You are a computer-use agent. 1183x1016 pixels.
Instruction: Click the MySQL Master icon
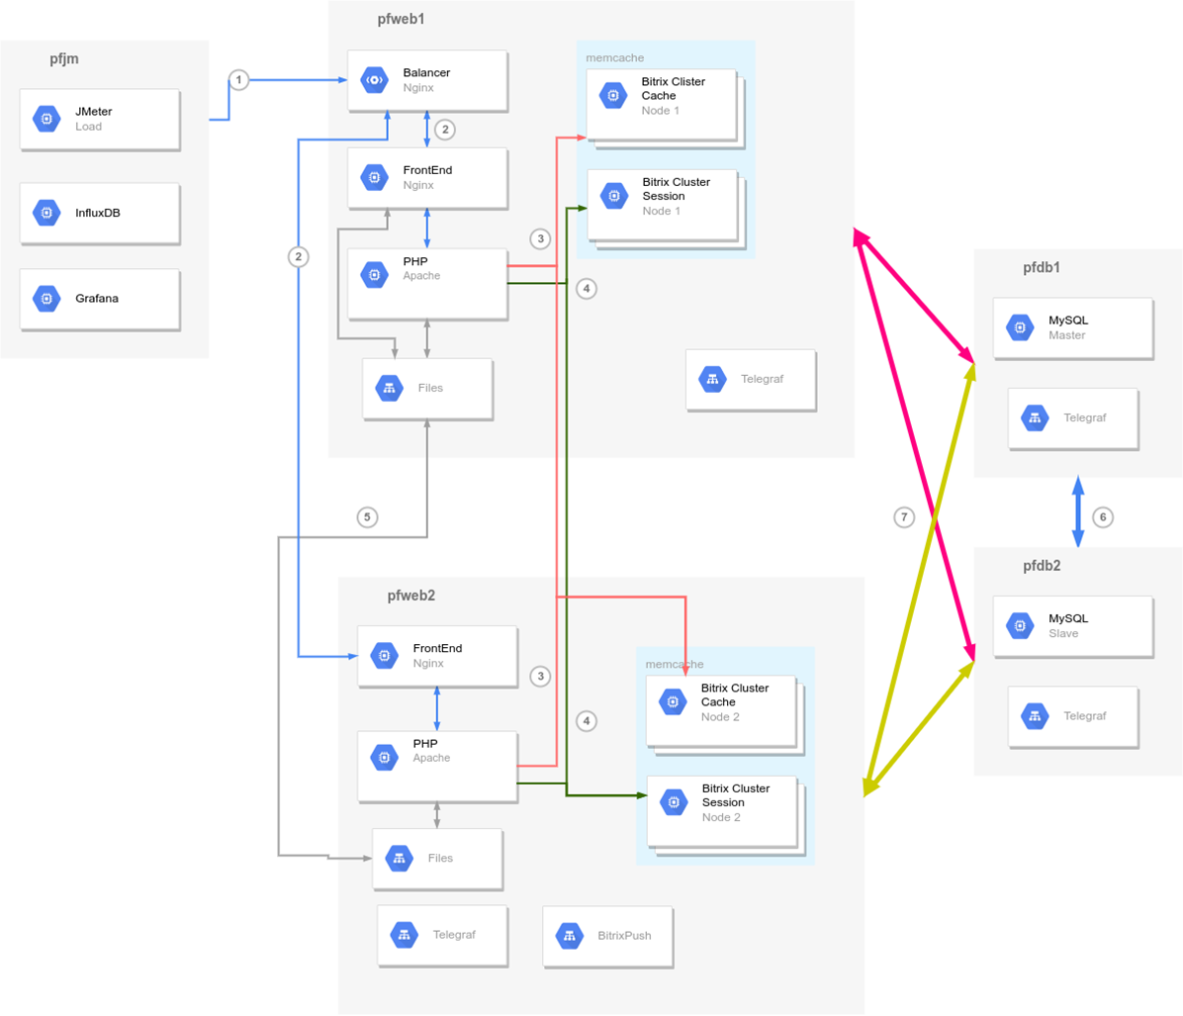[x=1020, y=327]
